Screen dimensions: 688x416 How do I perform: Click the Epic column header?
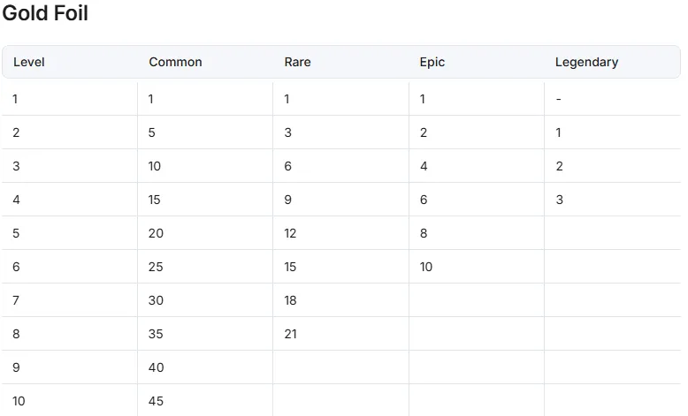coord(432,62)
